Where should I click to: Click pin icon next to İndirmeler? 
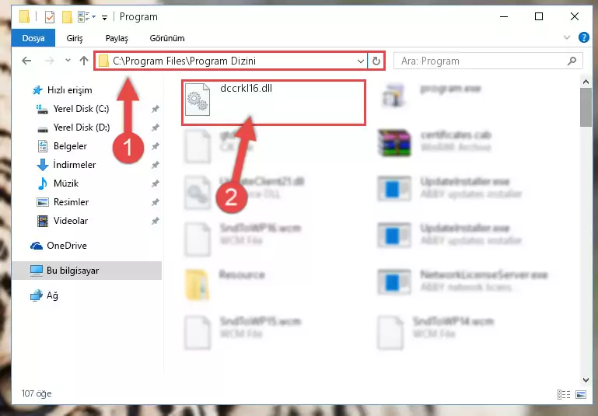pyautogui.click(x=156, y=165)
